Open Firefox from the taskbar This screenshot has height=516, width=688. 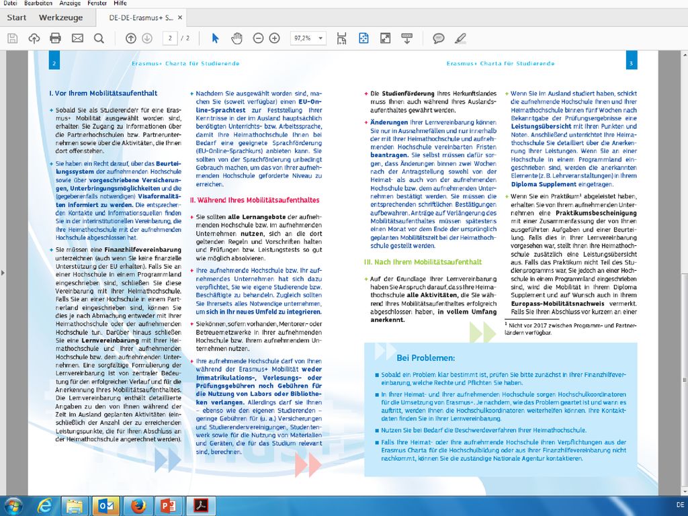(x=137, y=506)
